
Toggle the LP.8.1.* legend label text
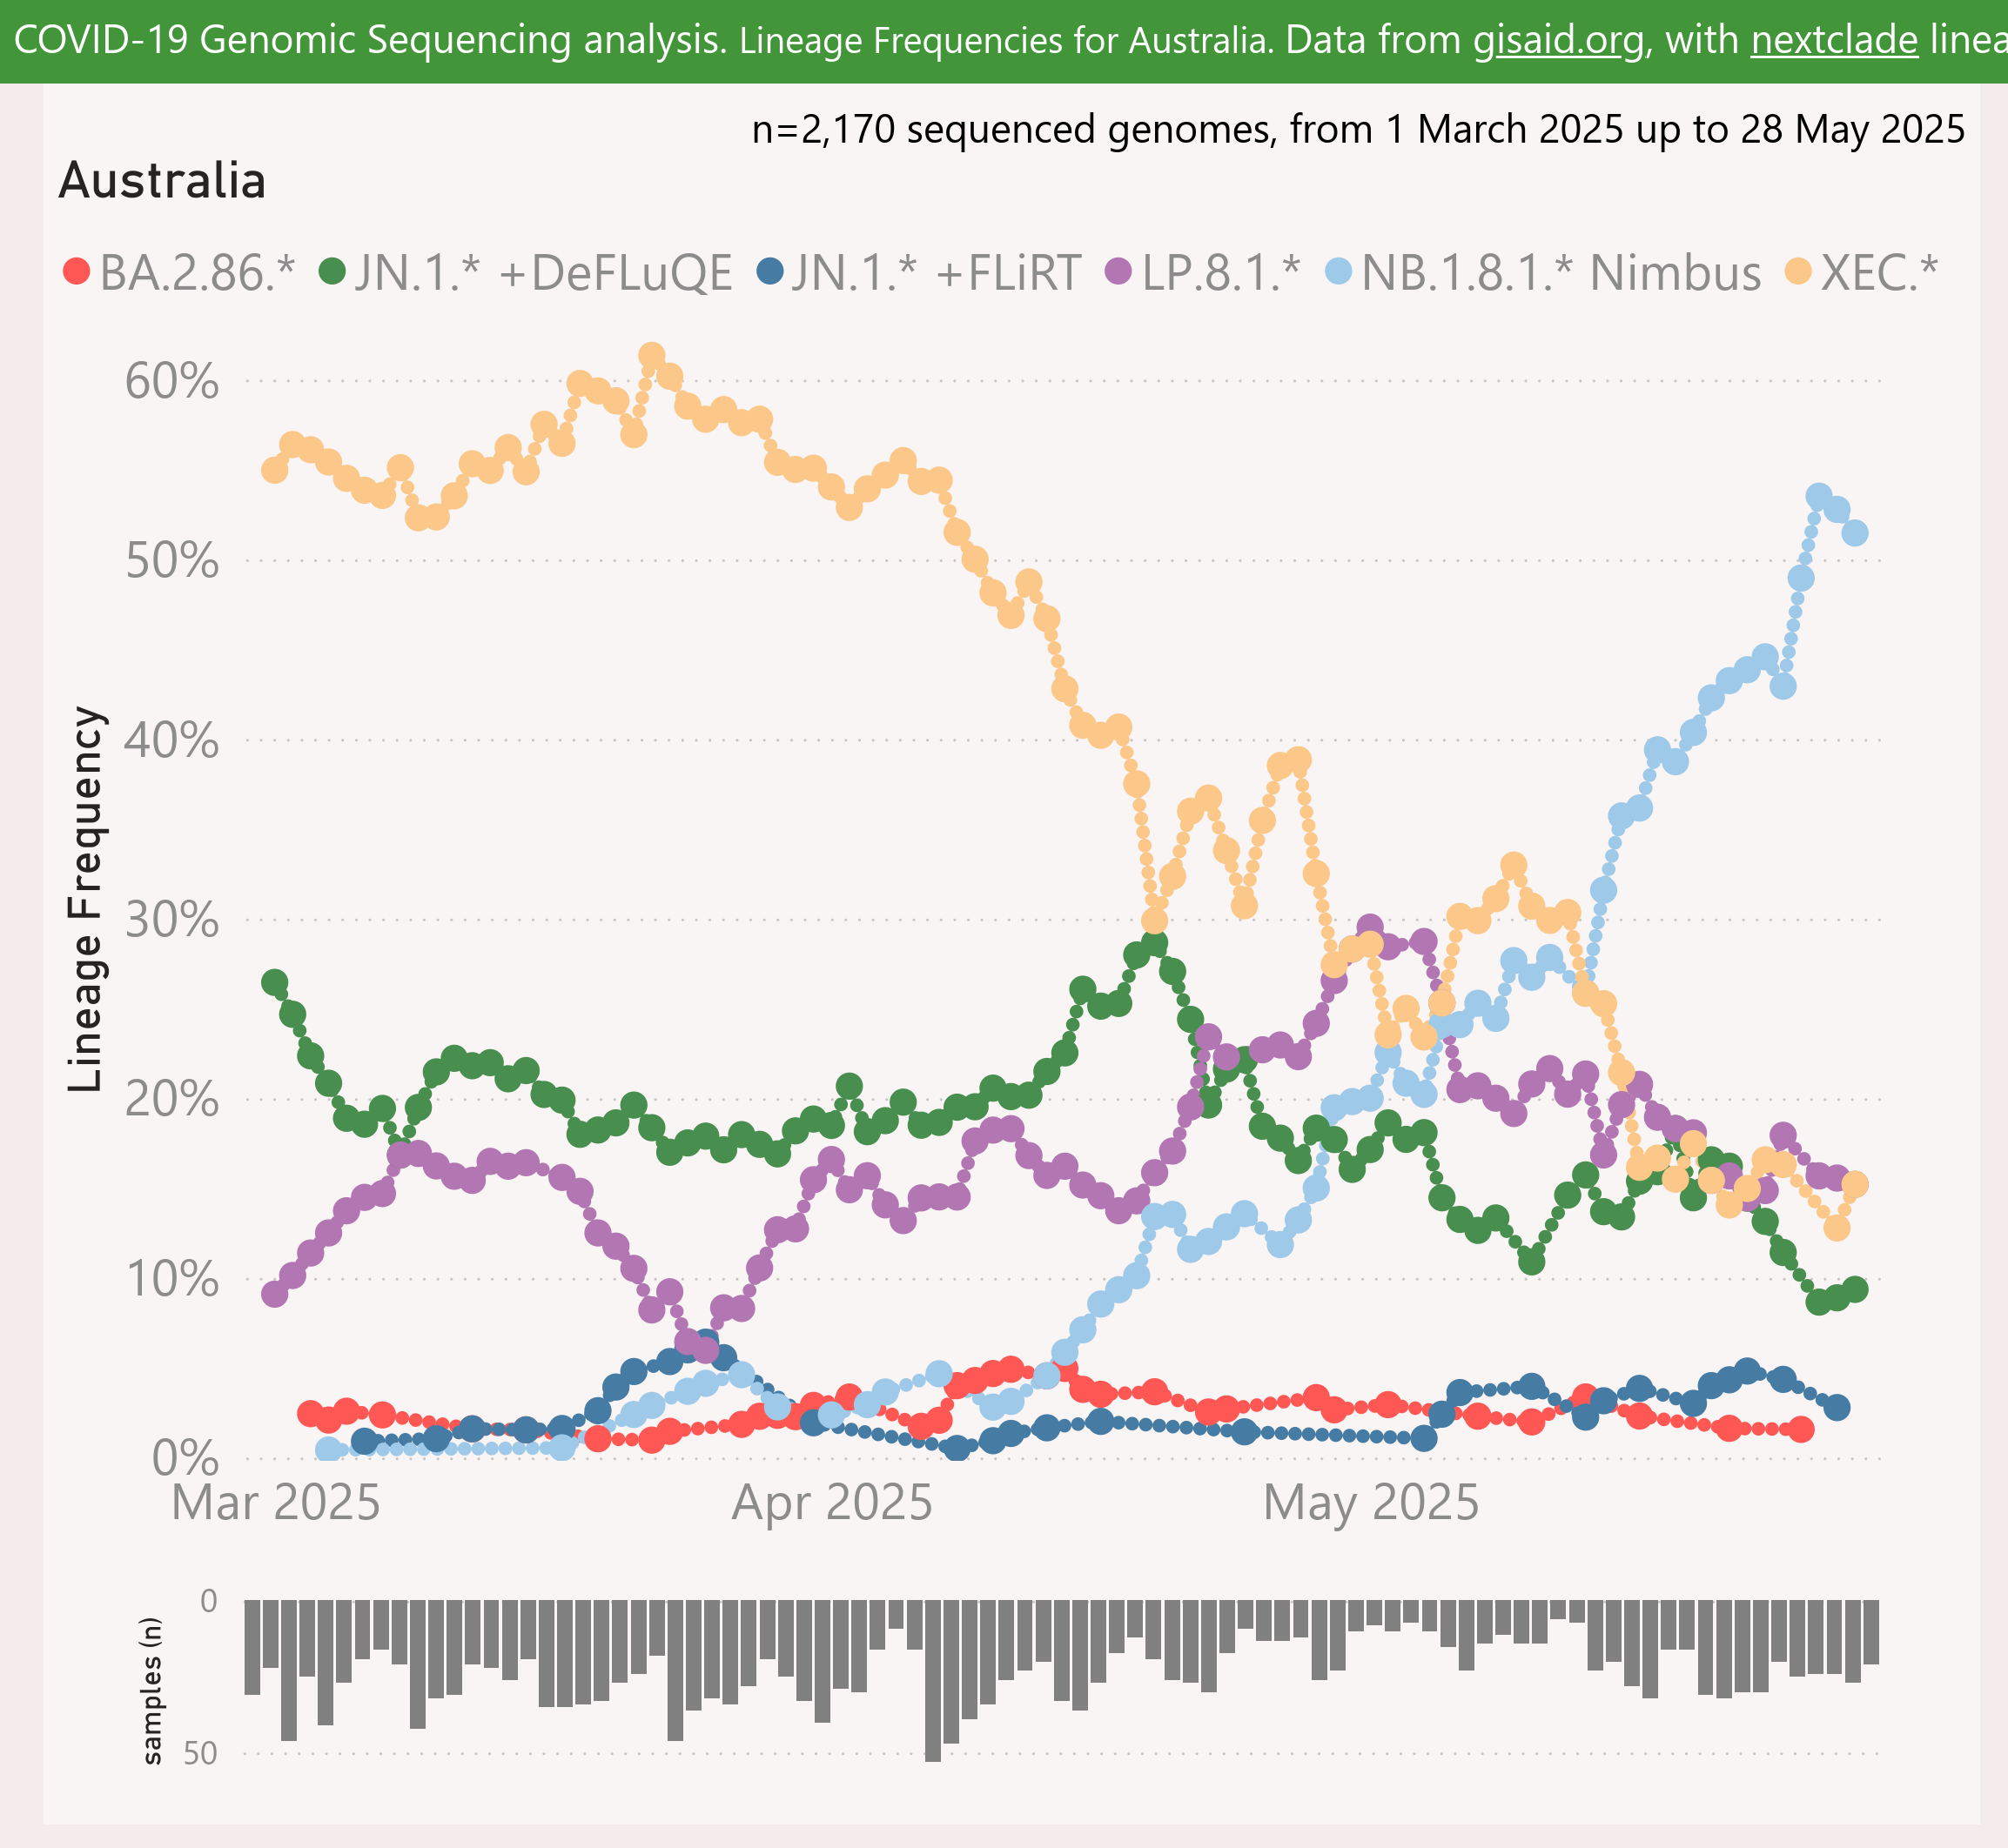pos(1220,273)
